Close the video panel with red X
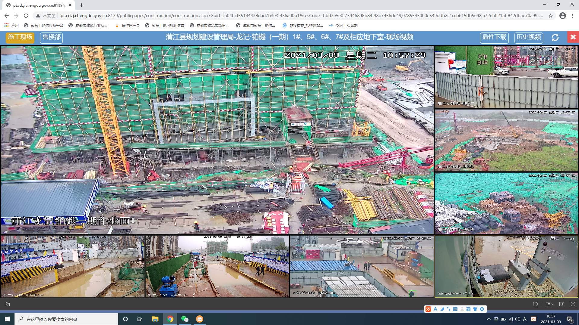The width and height of the screenshot is (579, 325). coord(573,37)
